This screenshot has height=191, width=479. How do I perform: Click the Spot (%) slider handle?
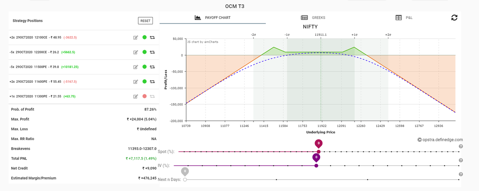point(319,152)
